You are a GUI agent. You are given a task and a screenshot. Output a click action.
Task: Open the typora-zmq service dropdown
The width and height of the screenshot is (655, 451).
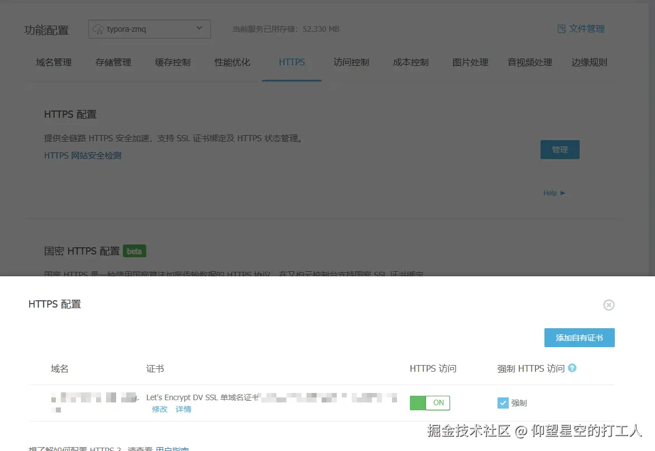149,29
